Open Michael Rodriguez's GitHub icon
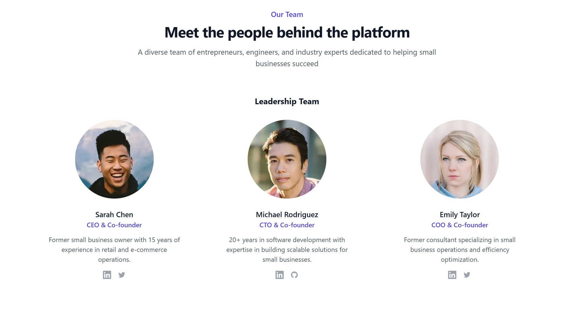574x320 pixels. (x=294, y=275)
